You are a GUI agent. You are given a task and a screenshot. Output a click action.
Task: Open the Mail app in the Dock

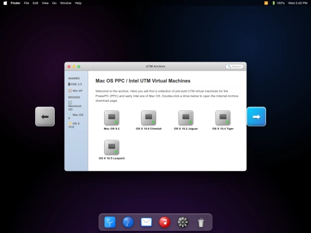[x=146, y=222]
